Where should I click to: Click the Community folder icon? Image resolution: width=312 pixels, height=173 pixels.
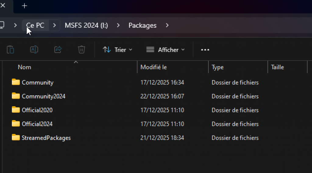coord(16,82)
